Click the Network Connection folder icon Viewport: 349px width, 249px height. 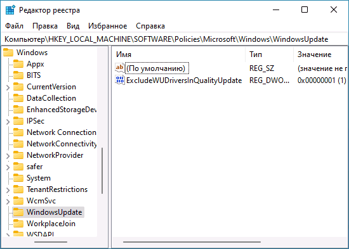[18, 132]
